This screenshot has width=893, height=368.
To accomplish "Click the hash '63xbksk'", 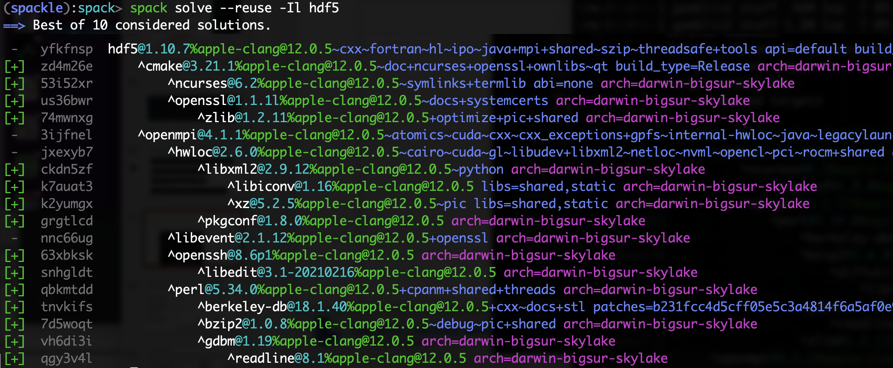I will tap(66, 255).
